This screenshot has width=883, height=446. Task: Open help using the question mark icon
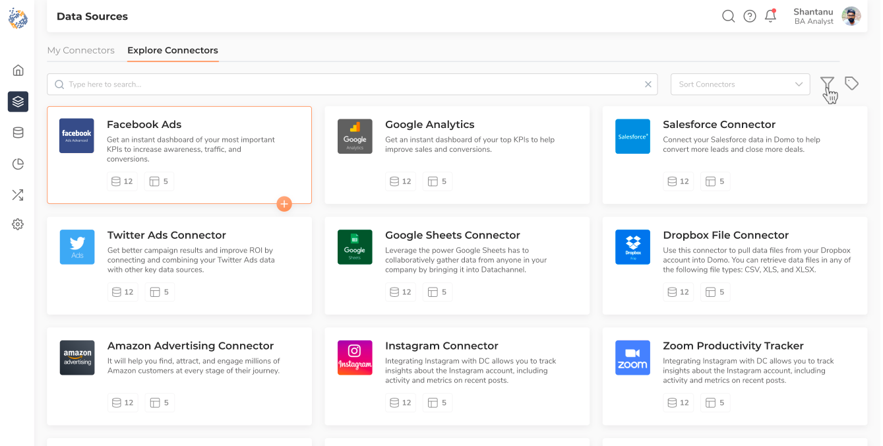(x=749, y=16)
